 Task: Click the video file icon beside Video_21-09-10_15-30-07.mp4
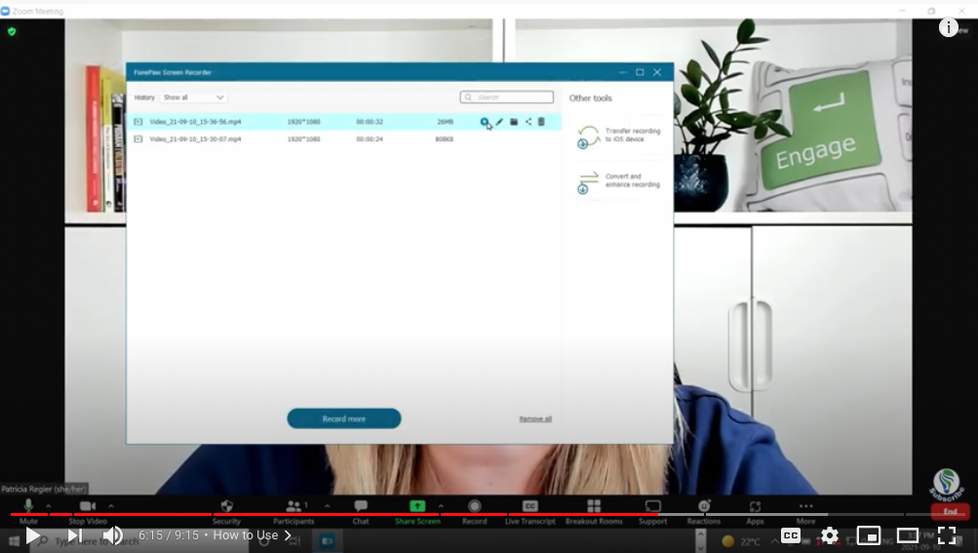tap(137, 139)
